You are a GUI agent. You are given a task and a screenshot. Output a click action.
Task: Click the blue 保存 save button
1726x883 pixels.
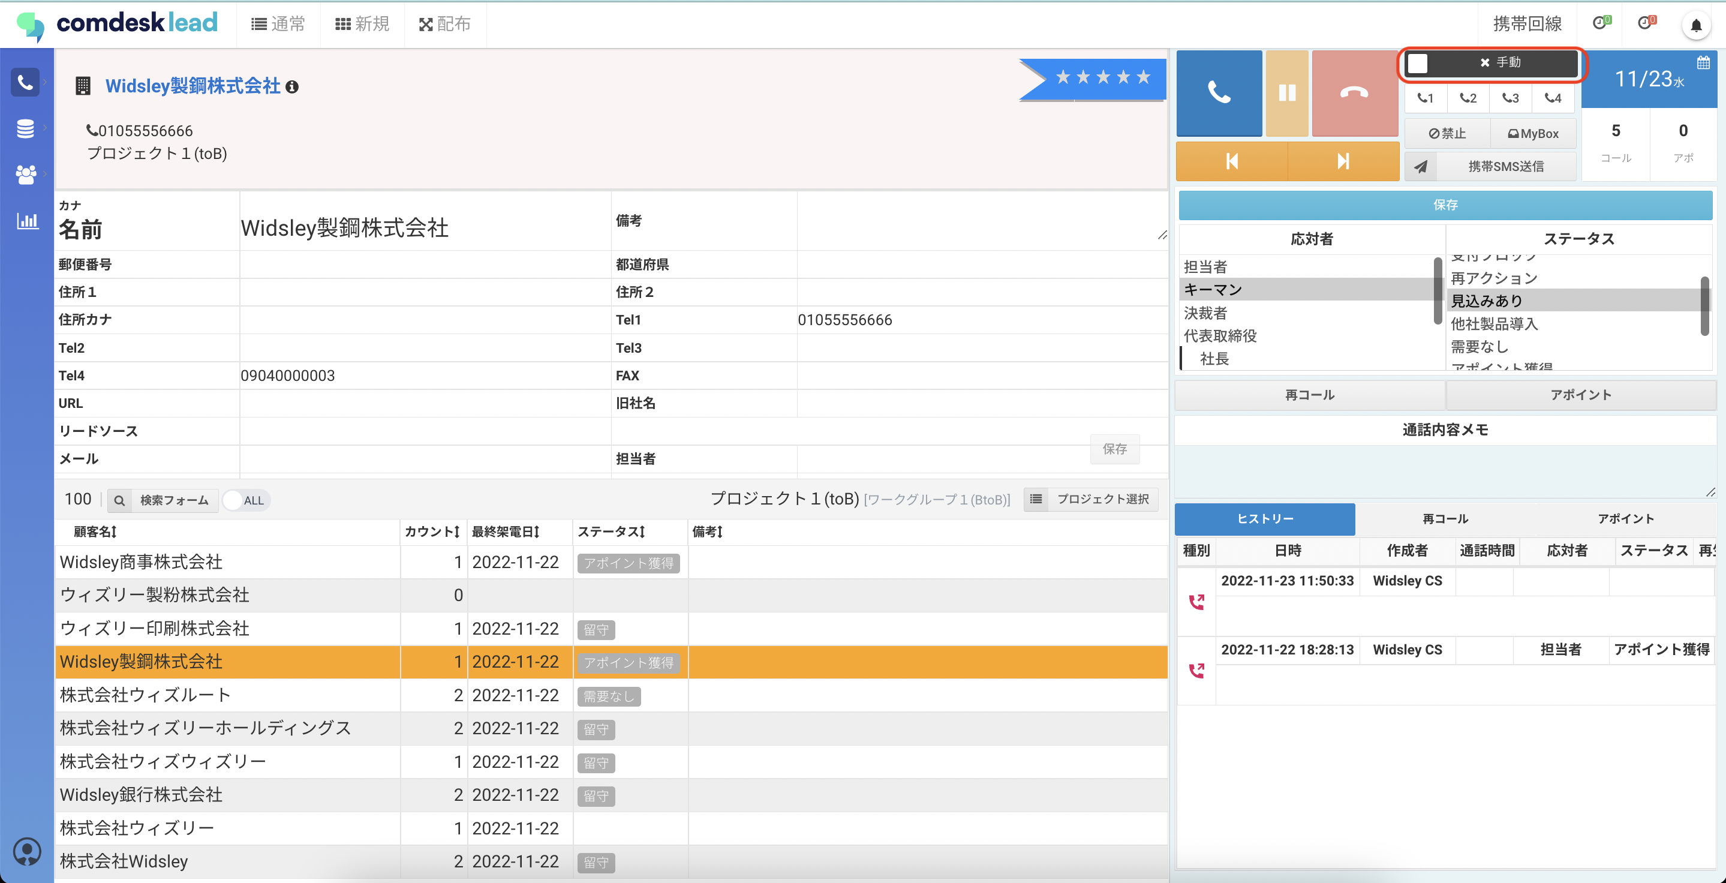coord(1445,205)
